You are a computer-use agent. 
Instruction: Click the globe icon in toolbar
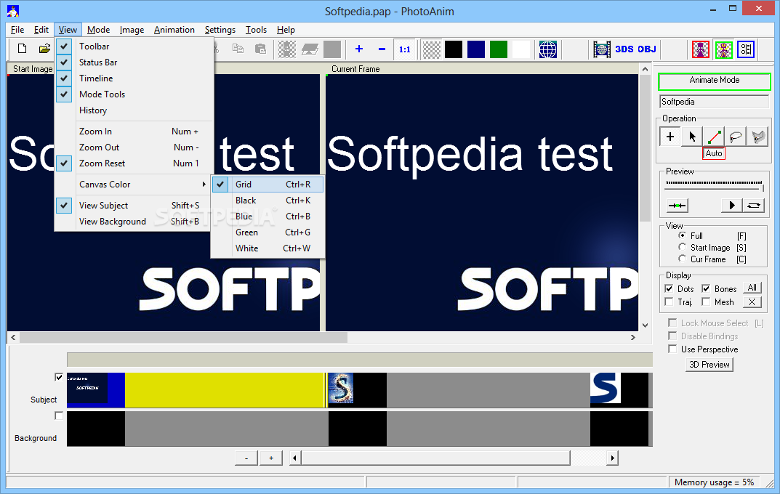click(x=547, y=49)
